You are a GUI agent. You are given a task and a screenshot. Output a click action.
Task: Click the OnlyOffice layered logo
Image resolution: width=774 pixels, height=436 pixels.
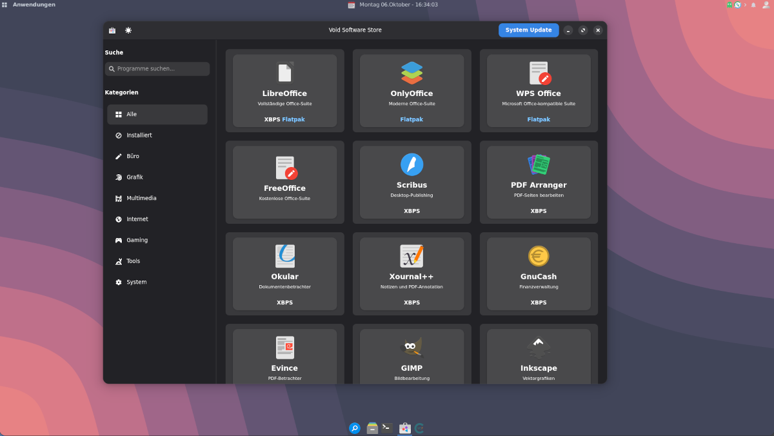pyautogui.click(x=412, y=73)
